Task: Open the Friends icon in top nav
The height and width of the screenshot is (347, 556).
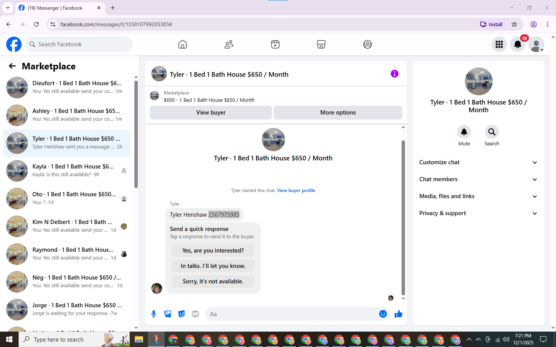Action: (x=229, y=44)
